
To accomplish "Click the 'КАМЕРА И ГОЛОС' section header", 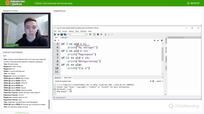I will (11, 11).
